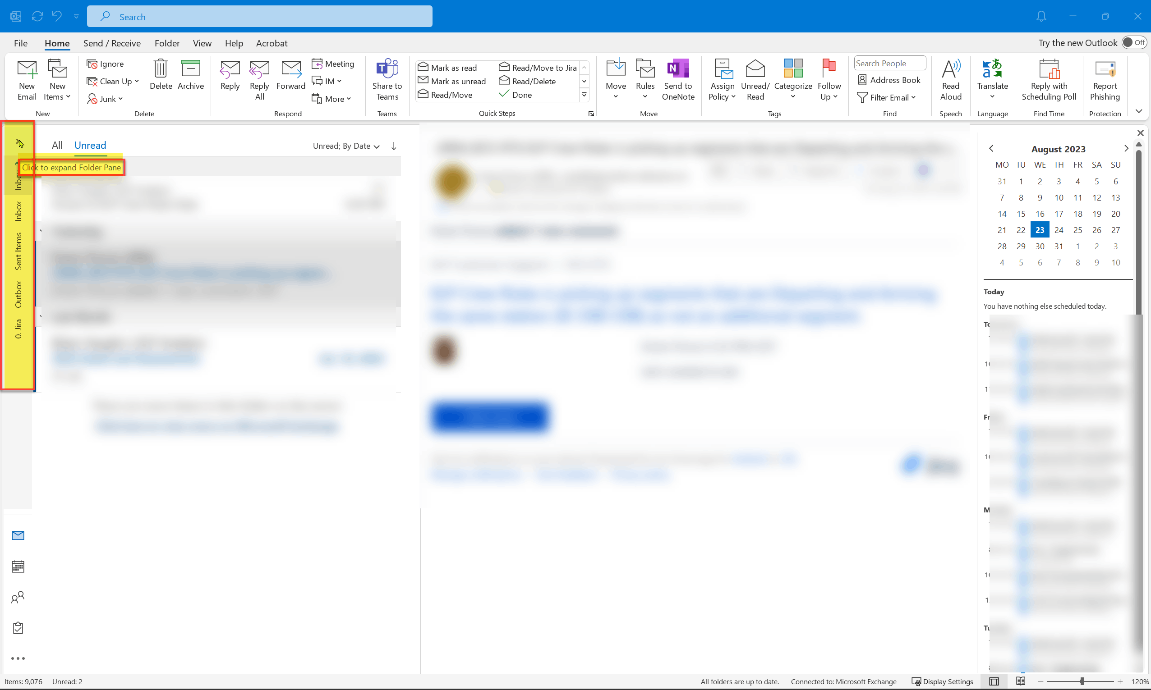Navigate to next month in calendar
1151x690 pixels.
pos(1128,149)
